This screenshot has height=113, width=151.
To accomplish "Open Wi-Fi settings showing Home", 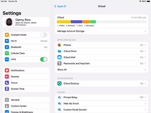I will tap(26, 41).
